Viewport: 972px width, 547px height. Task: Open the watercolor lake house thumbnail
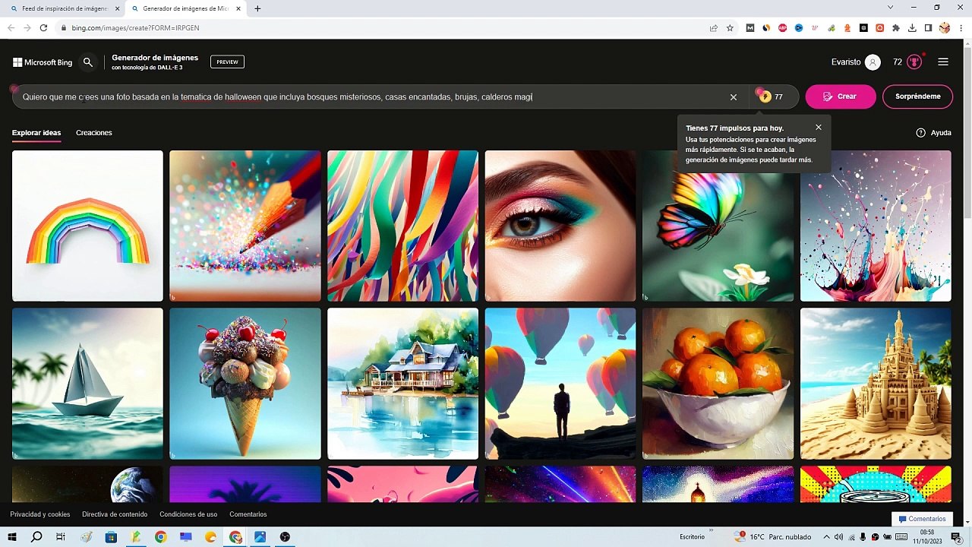[402, 384]
